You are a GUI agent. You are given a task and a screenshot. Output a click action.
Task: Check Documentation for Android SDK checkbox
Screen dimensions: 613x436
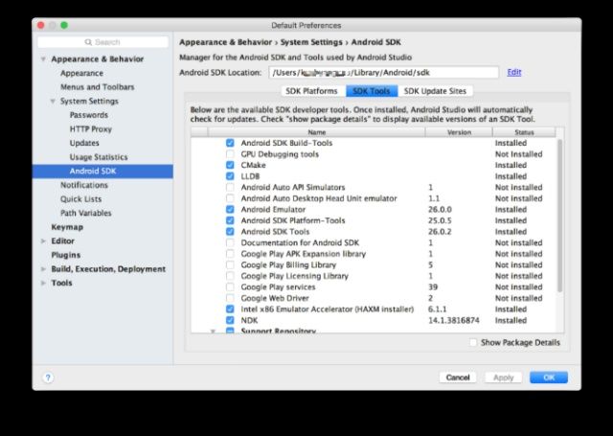pos(230,242)
